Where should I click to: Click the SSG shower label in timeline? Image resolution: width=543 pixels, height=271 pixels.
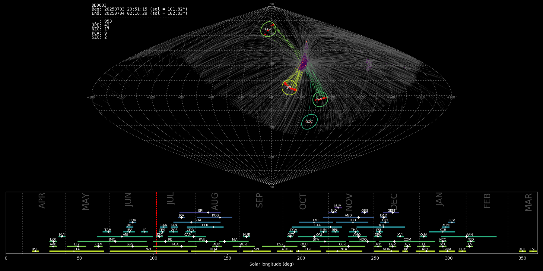pos(130,244)
